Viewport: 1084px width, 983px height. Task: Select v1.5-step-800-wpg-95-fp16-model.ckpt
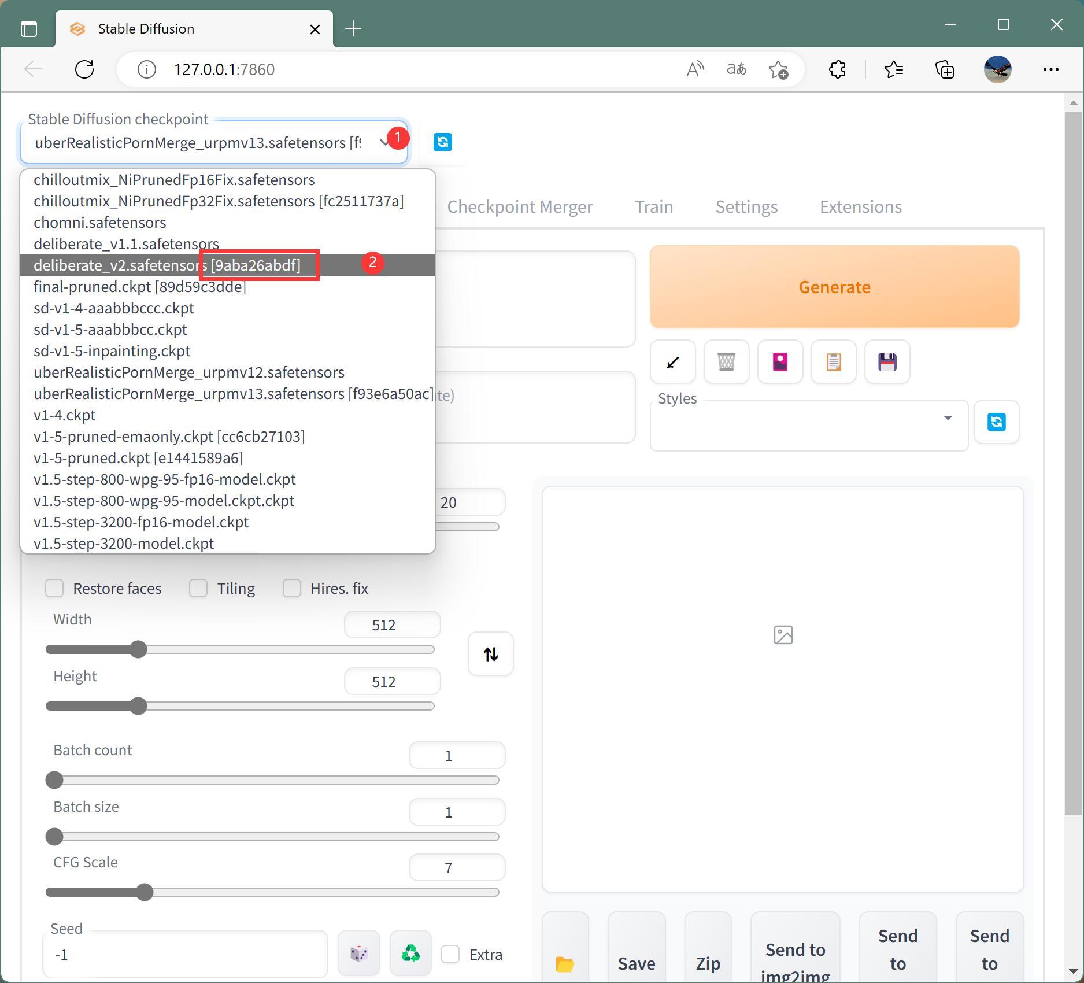[228, 479]
